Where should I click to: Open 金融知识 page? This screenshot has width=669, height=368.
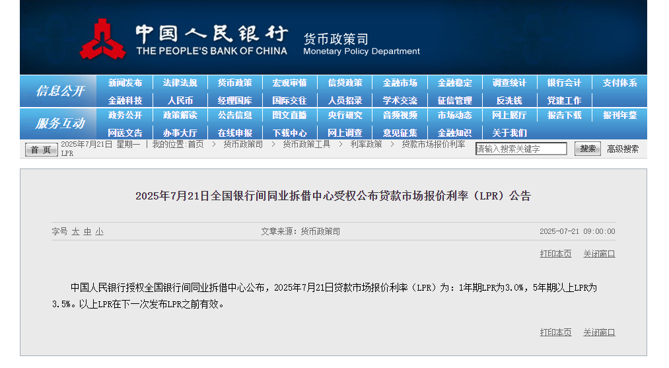pos(455,133)
